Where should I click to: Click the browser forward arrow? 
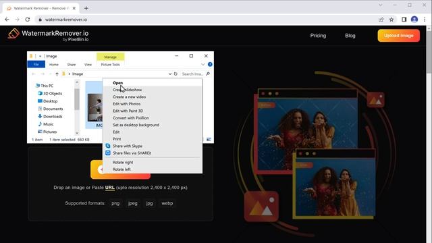click(17, 20)
